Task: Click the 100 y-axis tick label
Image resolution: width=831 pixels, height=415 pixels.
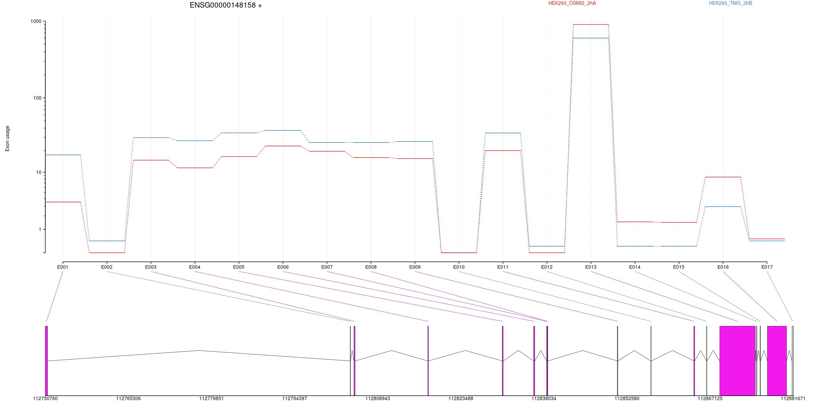Action: click(x=37, y=98)
